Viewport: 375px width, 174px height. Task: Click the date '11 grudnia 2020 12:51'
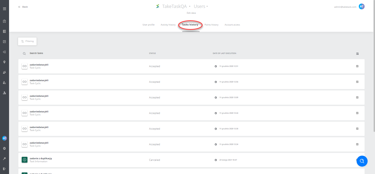pos(229,66)
